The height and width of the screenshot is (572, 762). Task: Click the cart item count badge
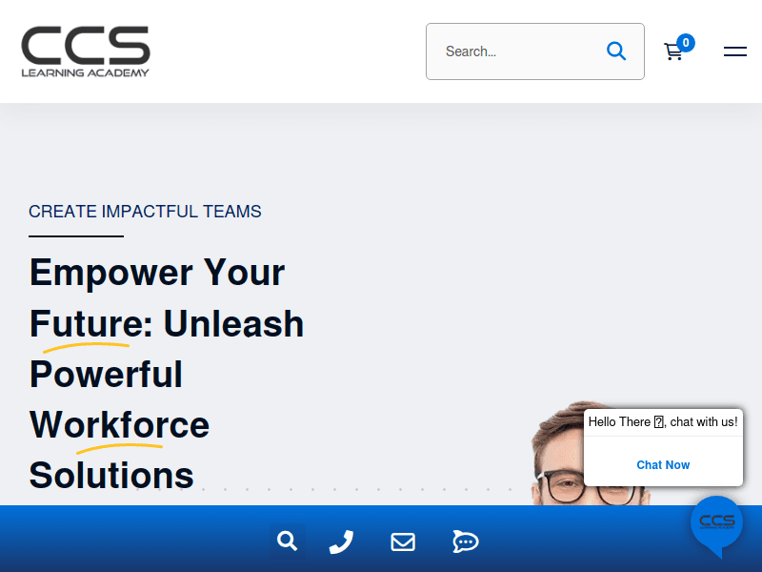[x=686, y=43]
